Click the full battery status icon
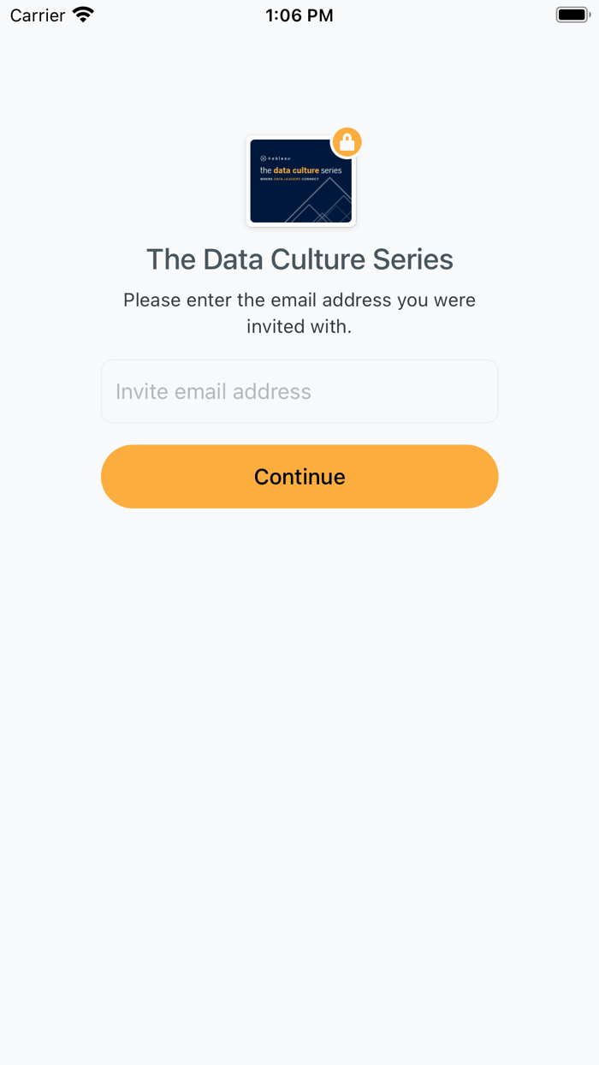The width and height of the screenshot is (599, 1065). point(572,14)
